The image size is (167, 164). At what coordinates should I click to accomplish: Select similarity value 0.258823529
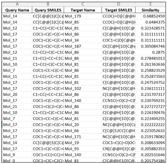coord(150,70)
